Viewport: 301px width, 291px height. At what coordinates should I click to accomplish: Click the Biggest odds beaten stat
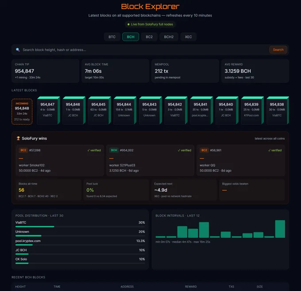point(252,190)
